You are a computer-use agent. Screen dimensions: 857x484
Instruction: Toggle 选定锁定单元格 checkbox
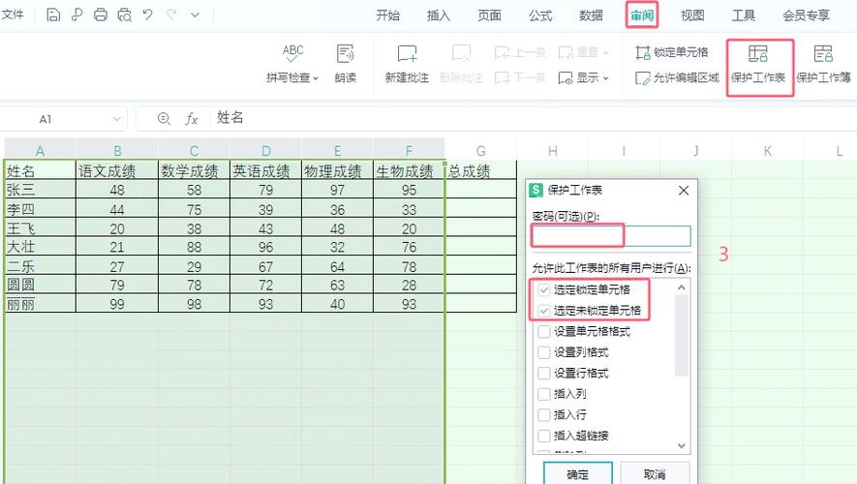click(544, 289)
